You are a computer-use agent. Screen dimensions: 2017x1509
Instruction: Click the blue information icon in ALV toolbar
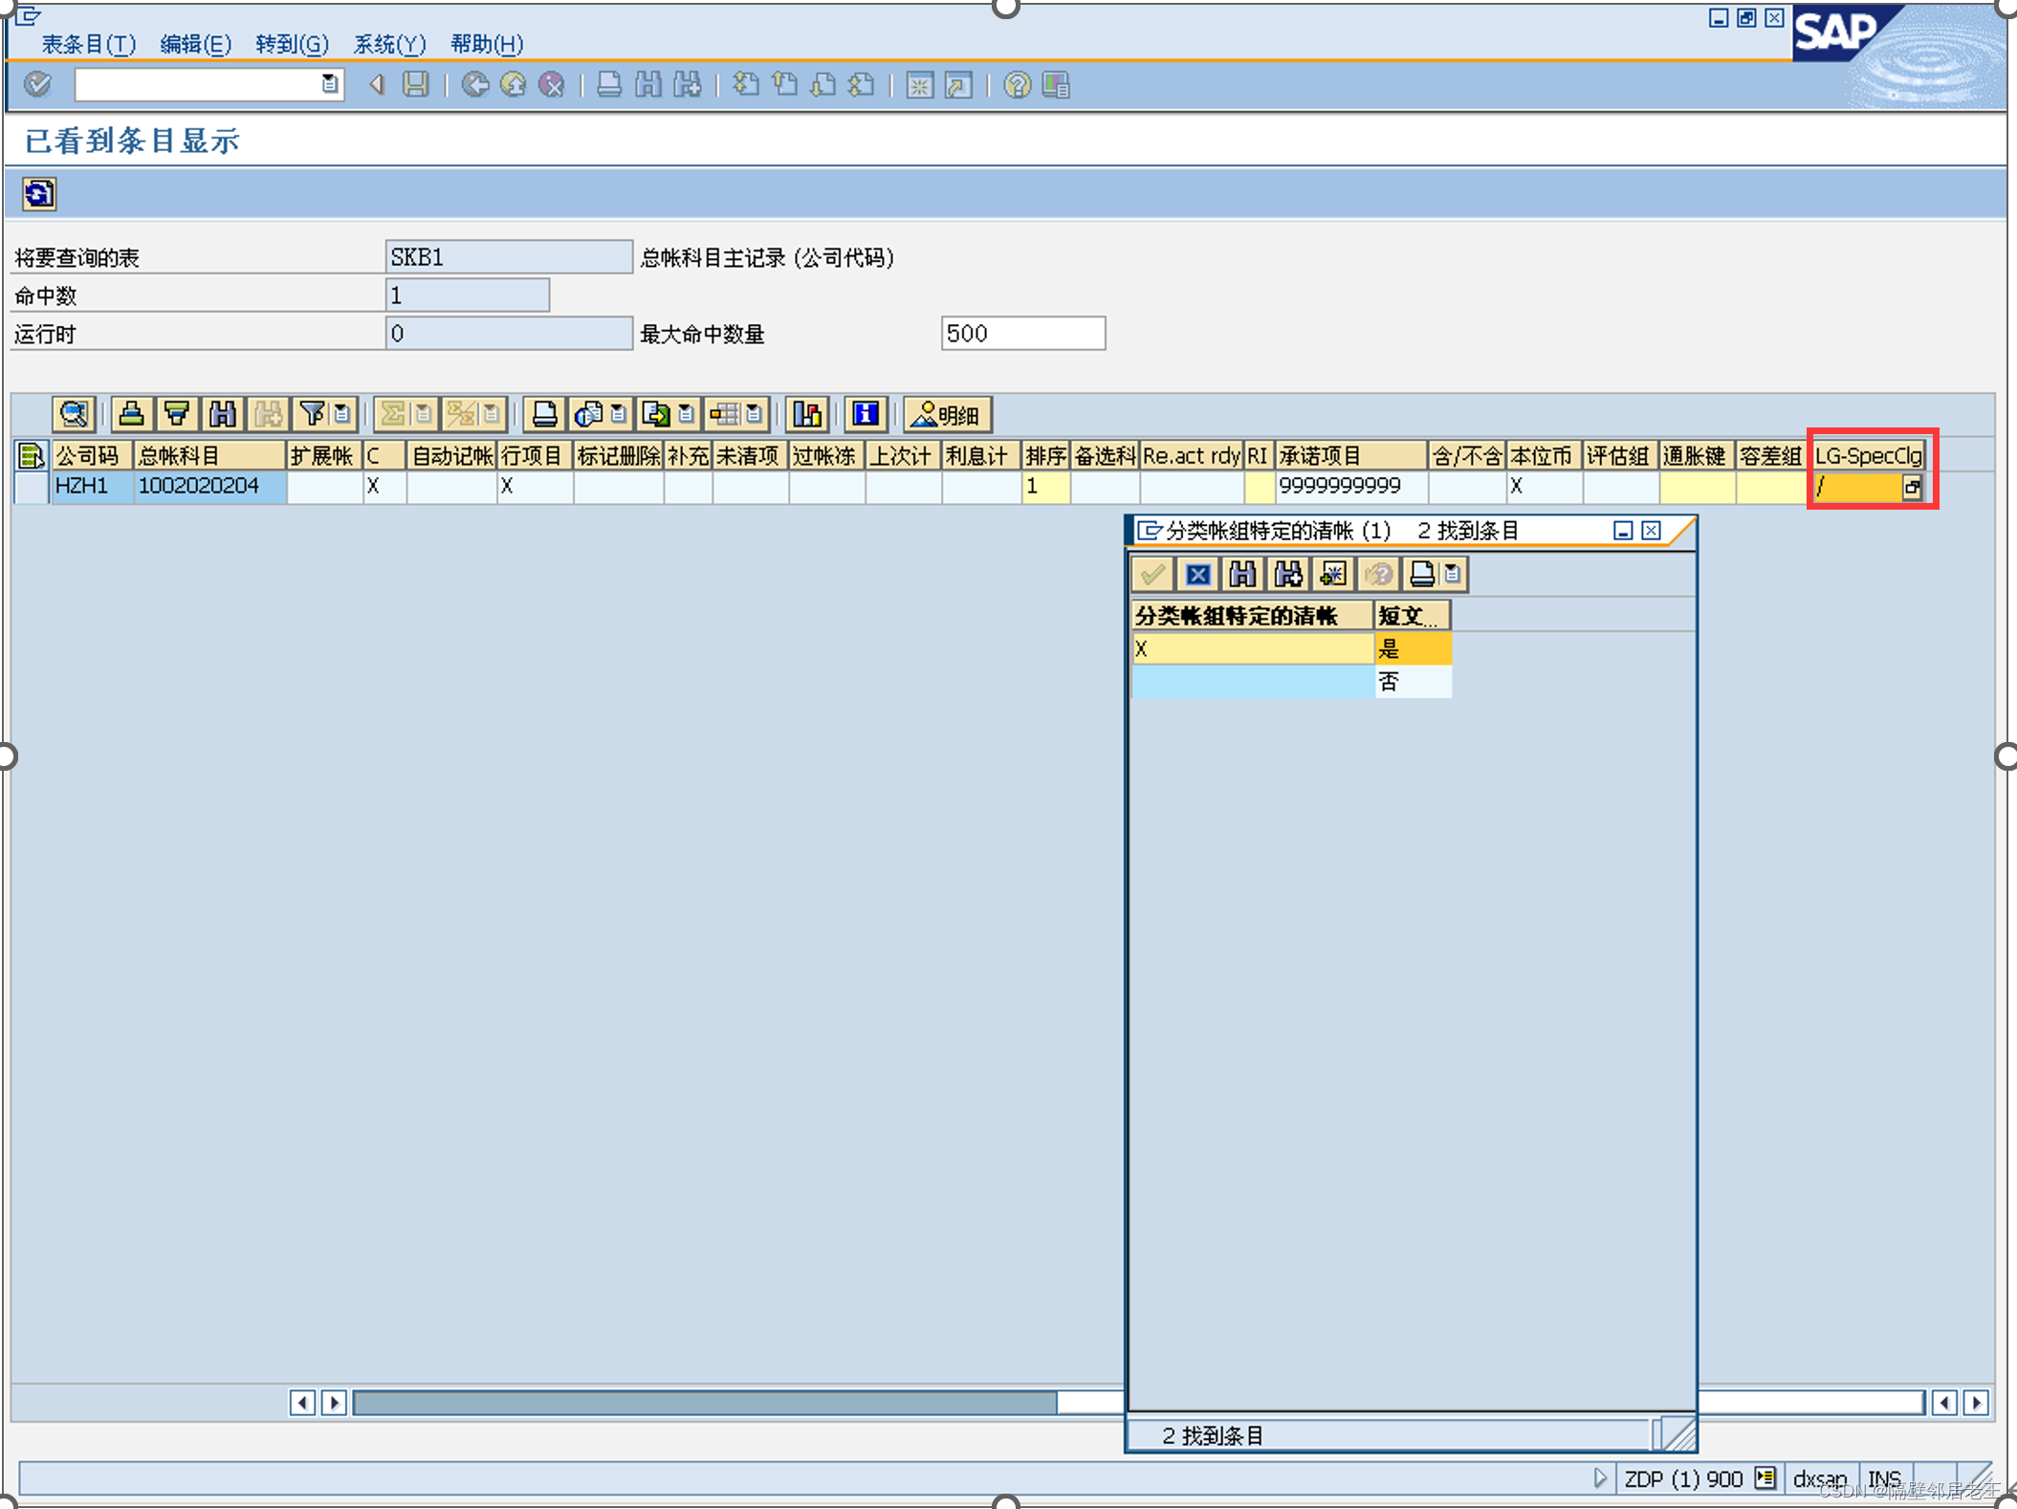click(866, 414)
